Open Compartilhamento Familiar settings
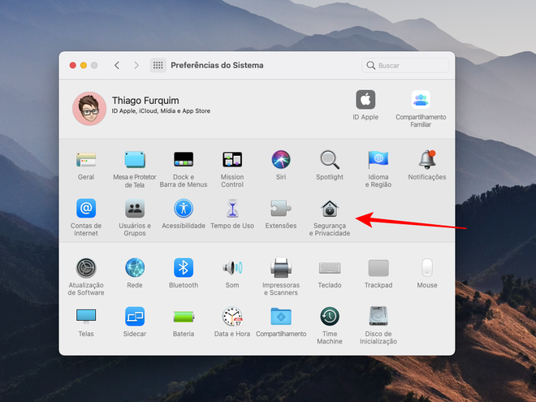Screen dimensions: 536x402 [x=421, y=99]
